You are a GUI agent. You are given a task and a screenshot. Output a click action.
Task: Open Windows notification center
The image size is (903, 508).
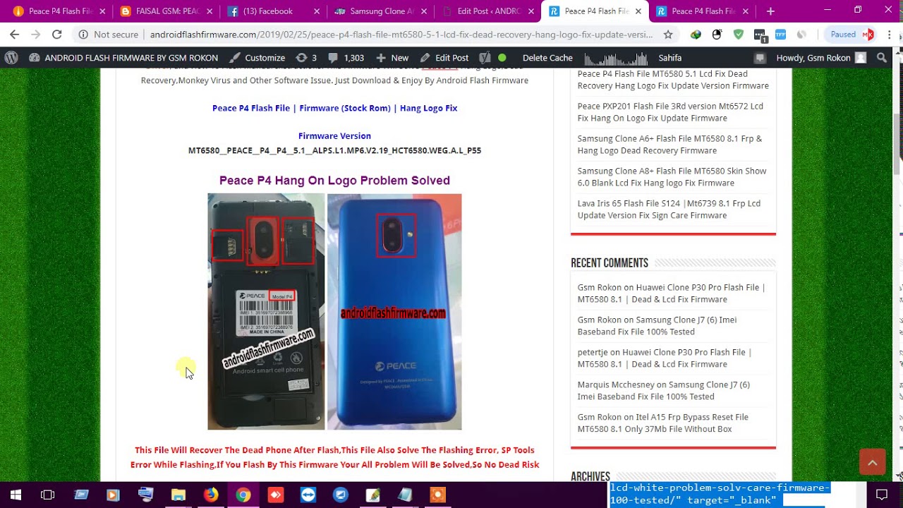(x=881, y=495)
